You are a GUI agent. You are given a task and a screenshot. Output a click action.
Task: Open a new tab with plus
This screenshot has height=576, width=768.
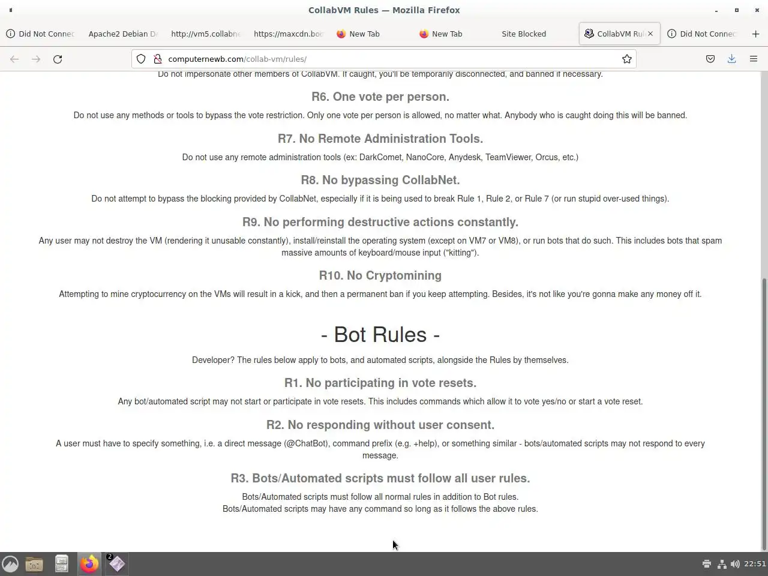point(755,34)
